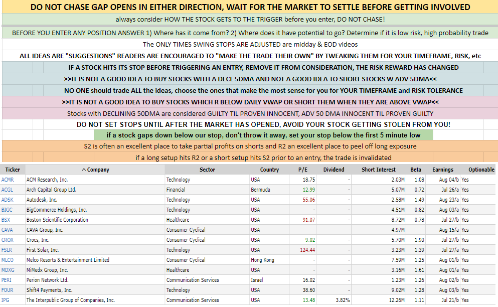Screen dimensions: 498x307
Task: Select the company name Arch Capital Group Ltd.
Action: tap(51, 190)
